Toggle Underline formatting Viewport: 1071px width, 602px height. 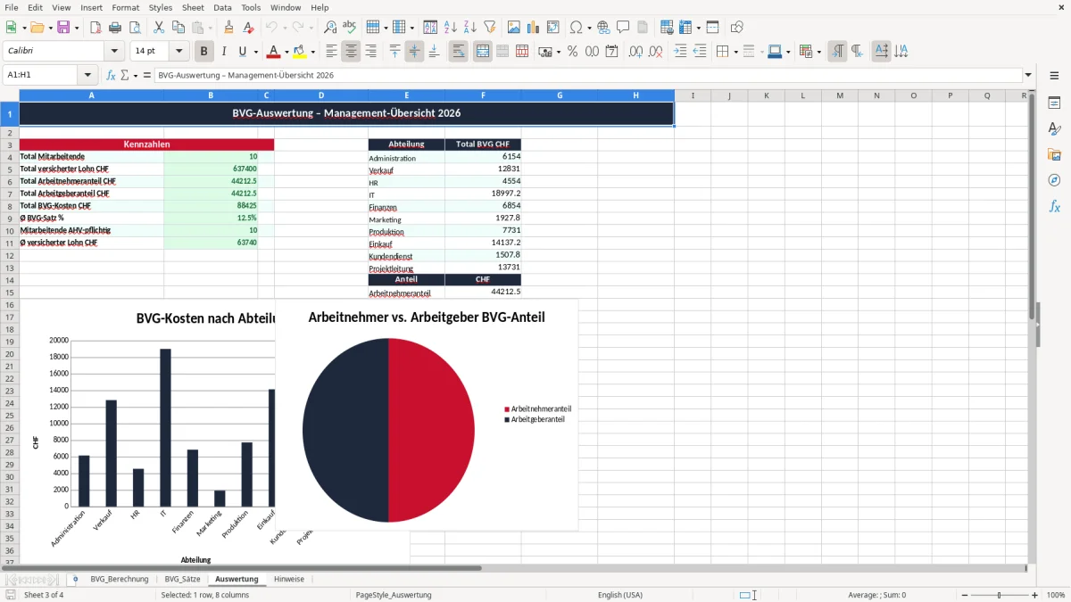click(243, 52)
